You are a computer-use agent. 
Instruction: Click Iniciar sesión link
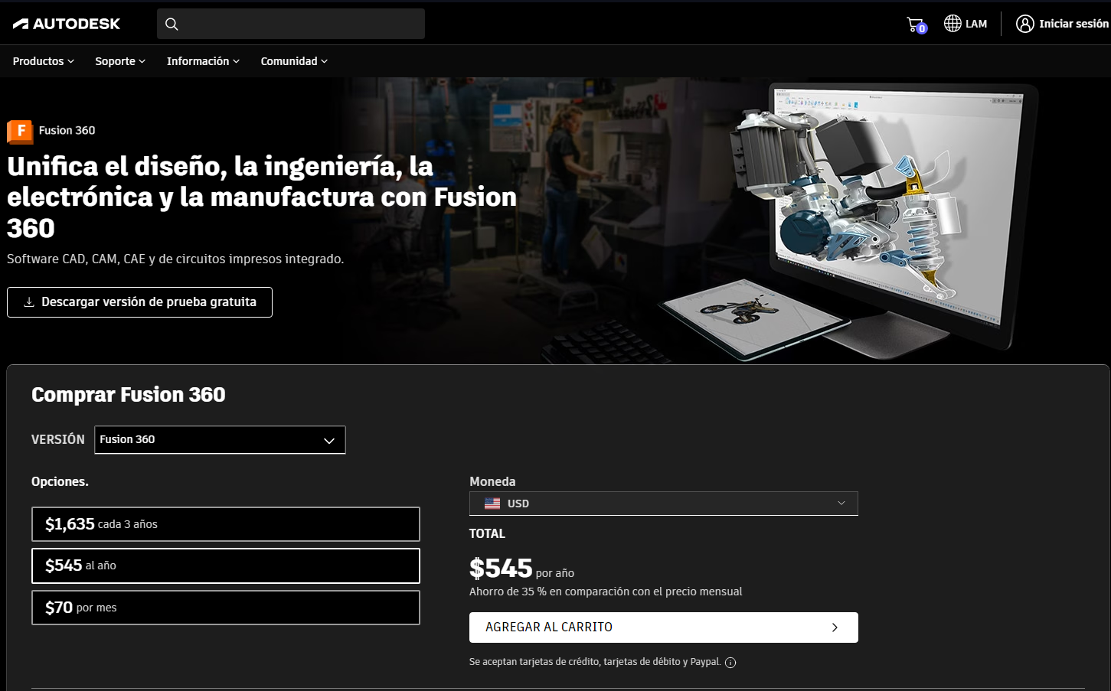tap(1062, 24)
